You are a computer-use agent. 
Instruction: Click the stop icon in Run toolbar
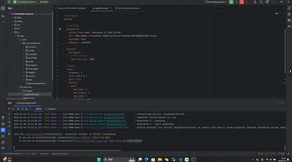[13, 109]
